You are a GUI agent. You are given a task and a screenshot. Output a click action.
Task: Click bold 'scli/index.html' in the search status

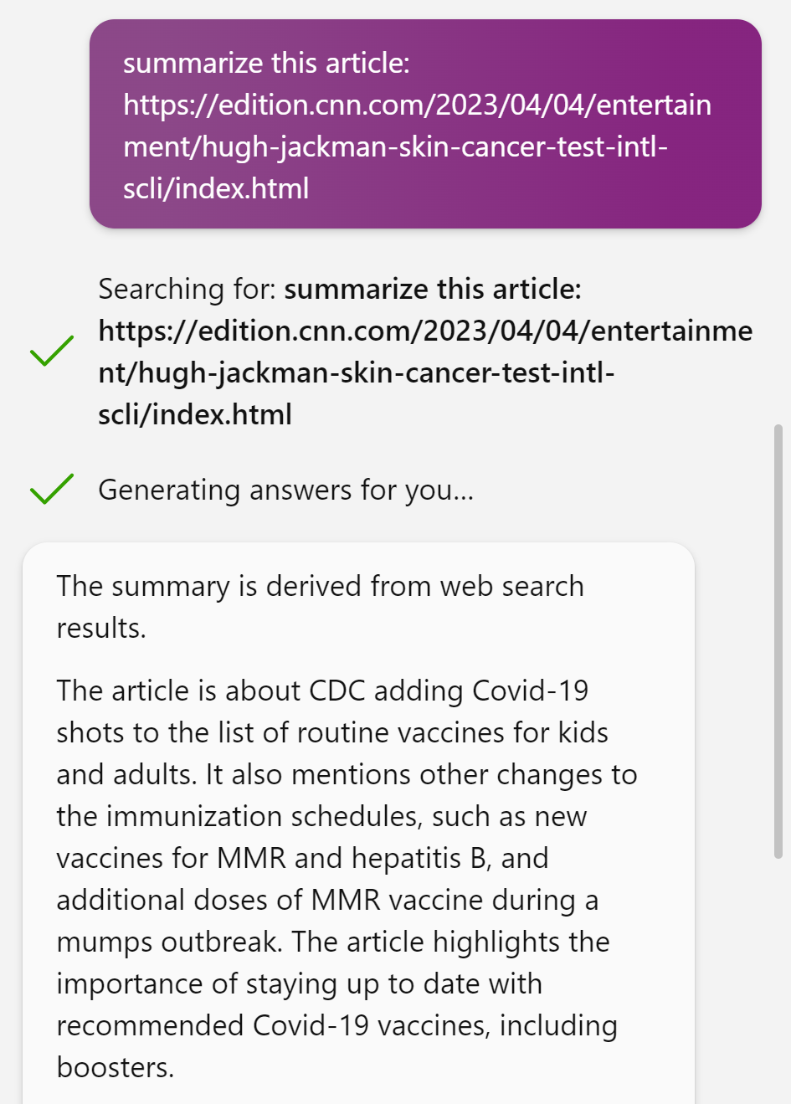point(195,414)
